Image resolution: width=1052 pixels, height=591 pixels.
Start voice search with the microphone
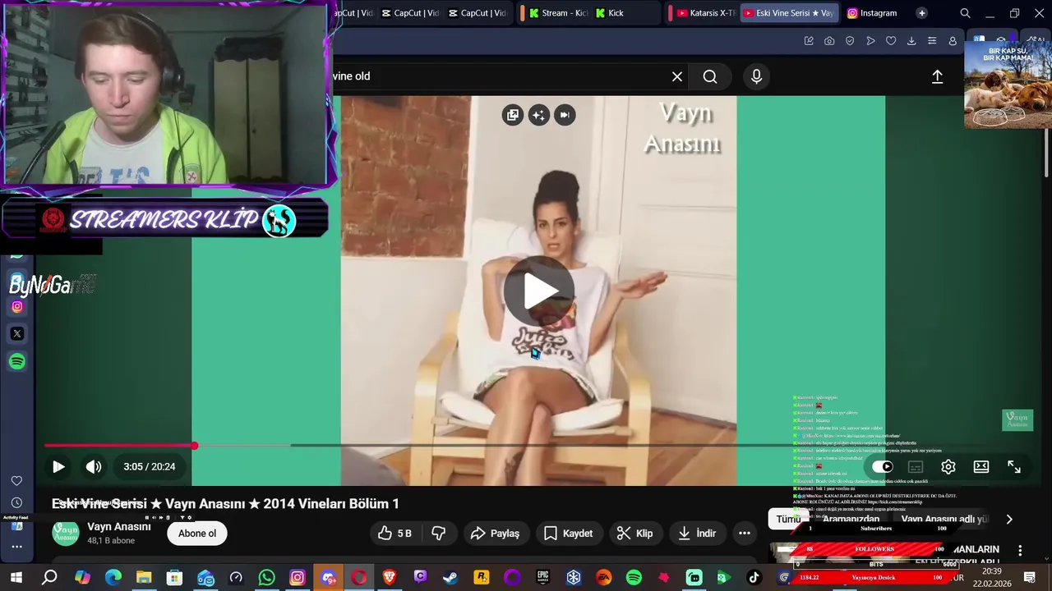tap(756, 76)
